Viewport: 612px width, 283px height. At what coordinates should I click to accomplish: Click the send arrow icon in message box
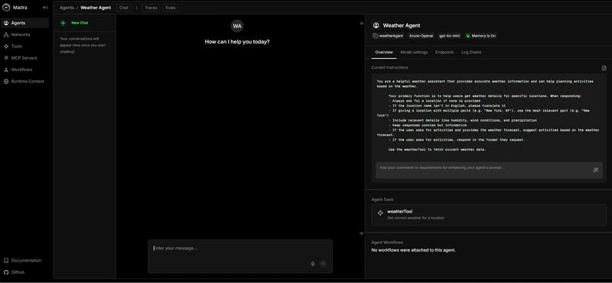(323, 264)
